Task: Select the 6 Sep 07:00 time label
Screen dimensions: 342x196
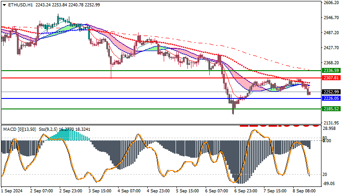Action: click(217, 191)
